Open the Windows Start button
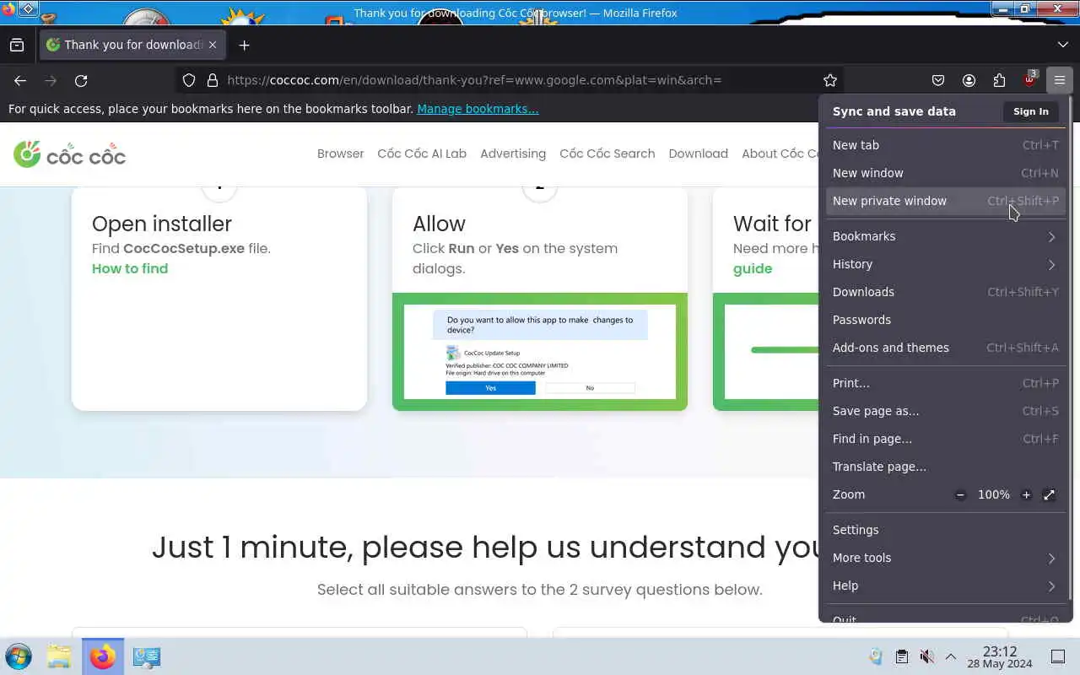This screenshot has width=1080, height=675. point(19,656)
